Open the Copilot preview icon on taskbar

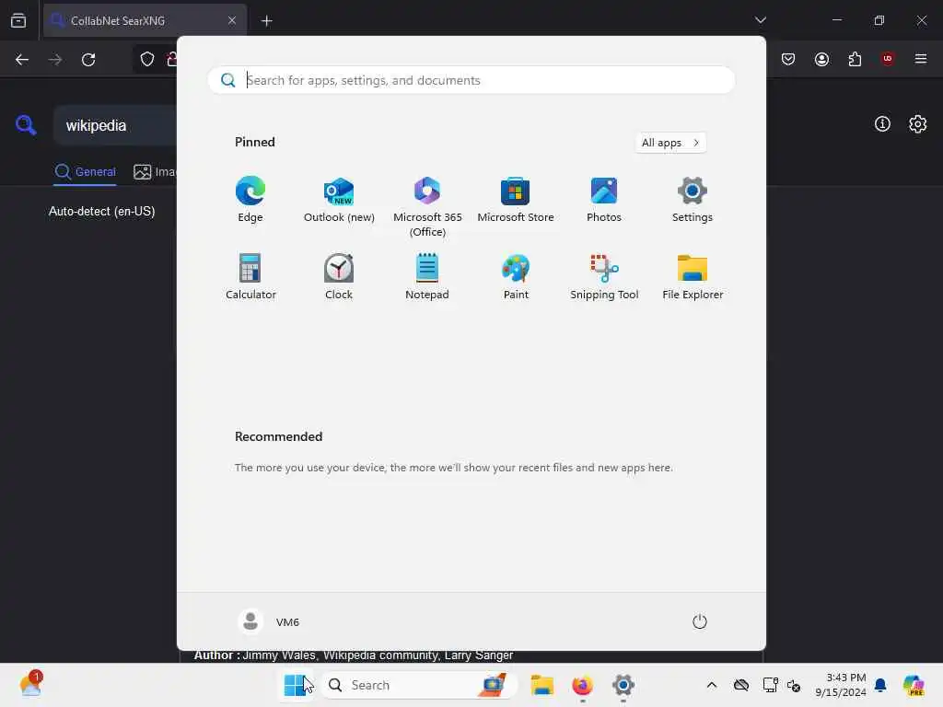tap(914, 685)
